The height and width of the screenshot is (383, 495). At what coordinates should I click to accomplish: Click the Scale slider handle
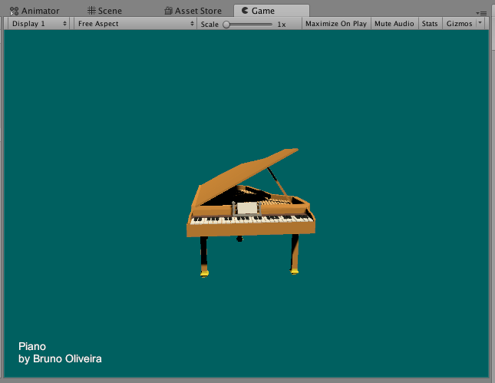click(x=226, y=25)
